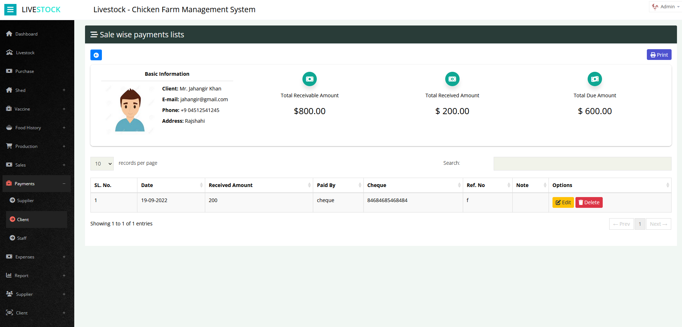Open the Admin user dropdown
Image resolution: width=682 pixels, height=327 pixels.
click(666, 7)
